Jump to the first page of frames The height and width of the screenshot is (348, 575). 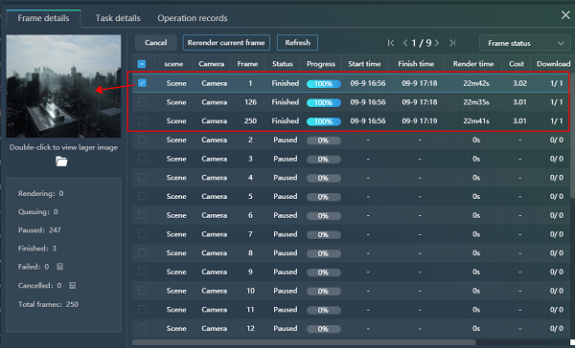(391, 43)
